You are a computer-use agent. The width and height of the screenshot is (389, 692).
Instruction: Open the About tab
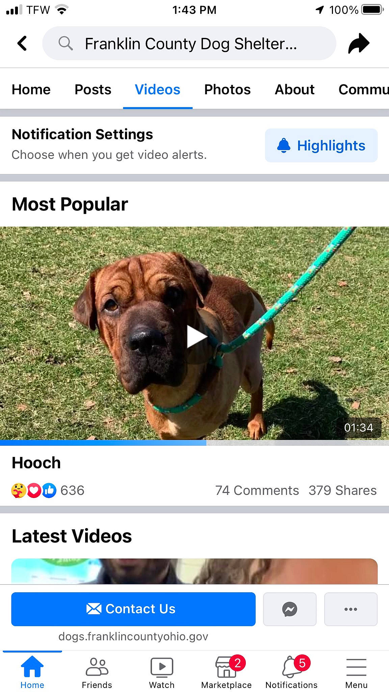coord(294,90)
